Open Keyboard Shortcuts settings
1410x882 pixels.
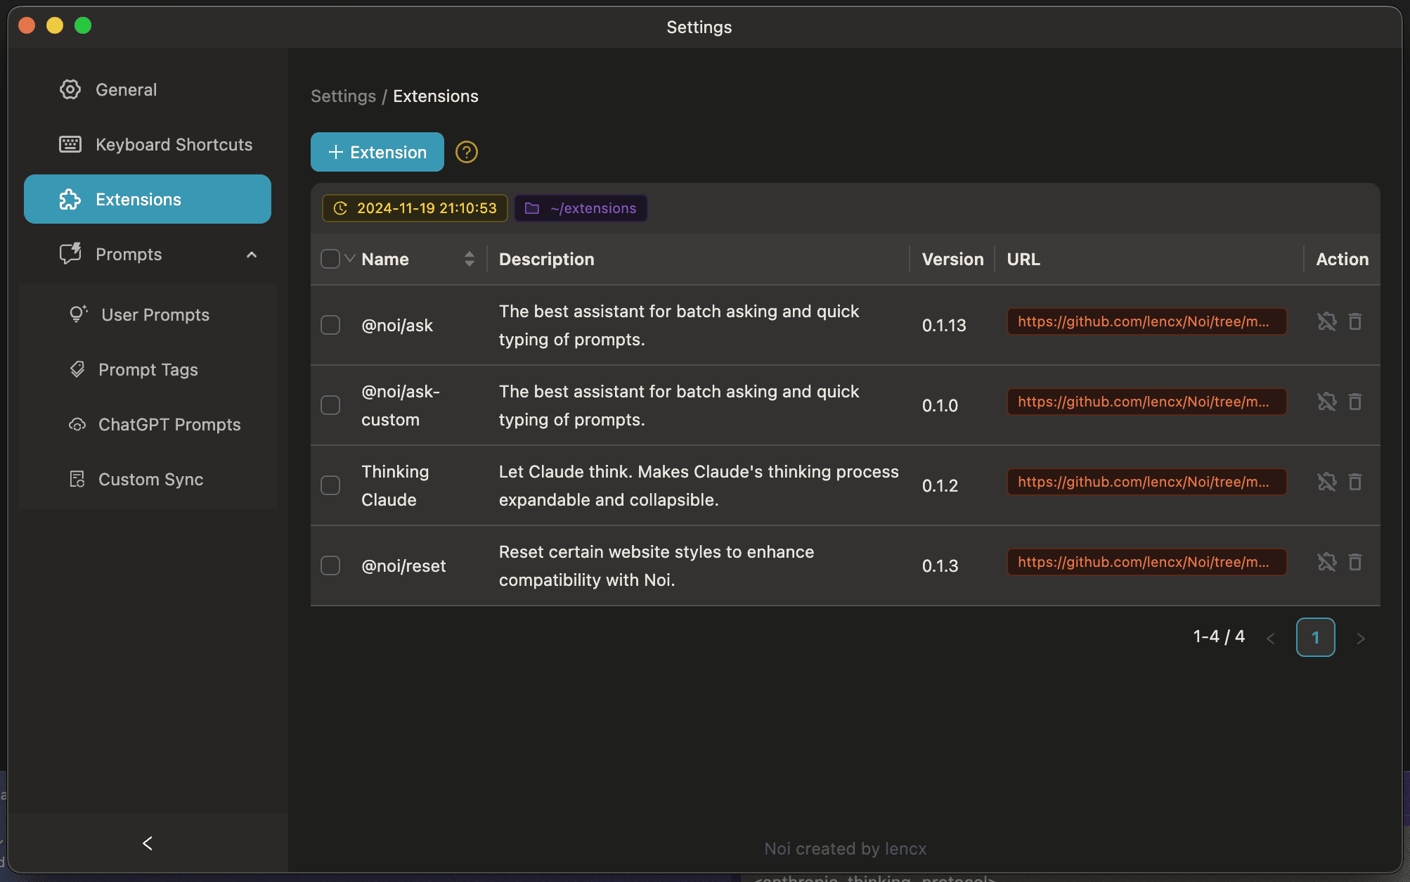pos(174,144)
